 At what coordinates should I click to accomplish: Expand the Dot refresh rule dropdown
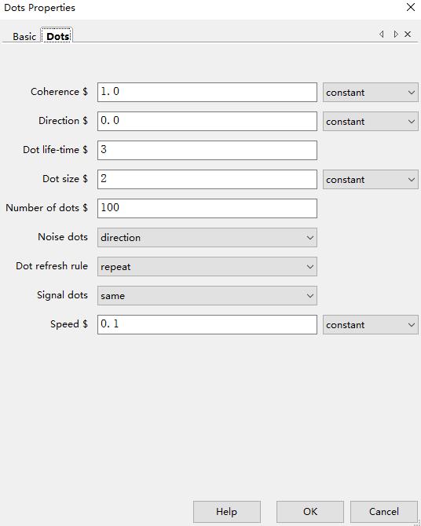click(207, 267)
